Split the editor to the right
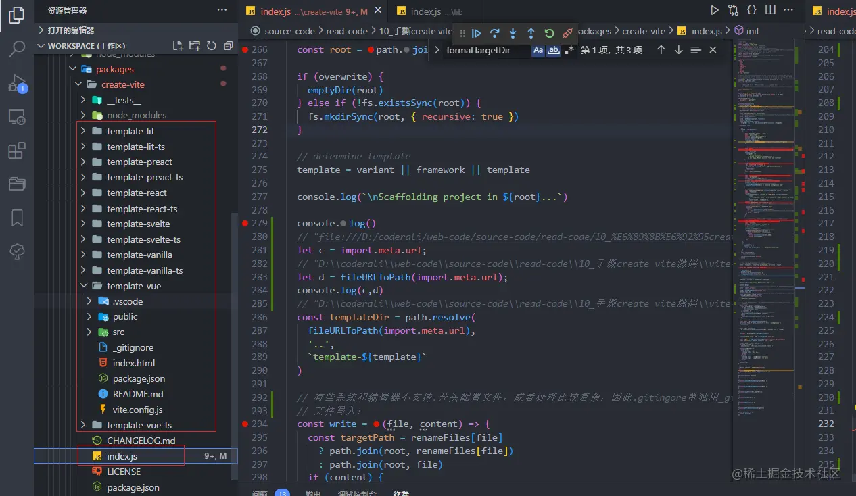Screen dimensions: 856x496 tap(770, 10)
